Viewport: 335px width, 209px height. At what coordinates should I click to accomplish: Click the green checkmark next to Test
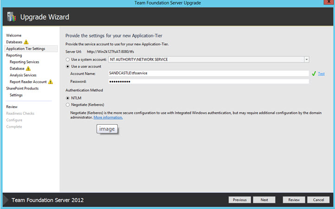click(x=314, y=74)
